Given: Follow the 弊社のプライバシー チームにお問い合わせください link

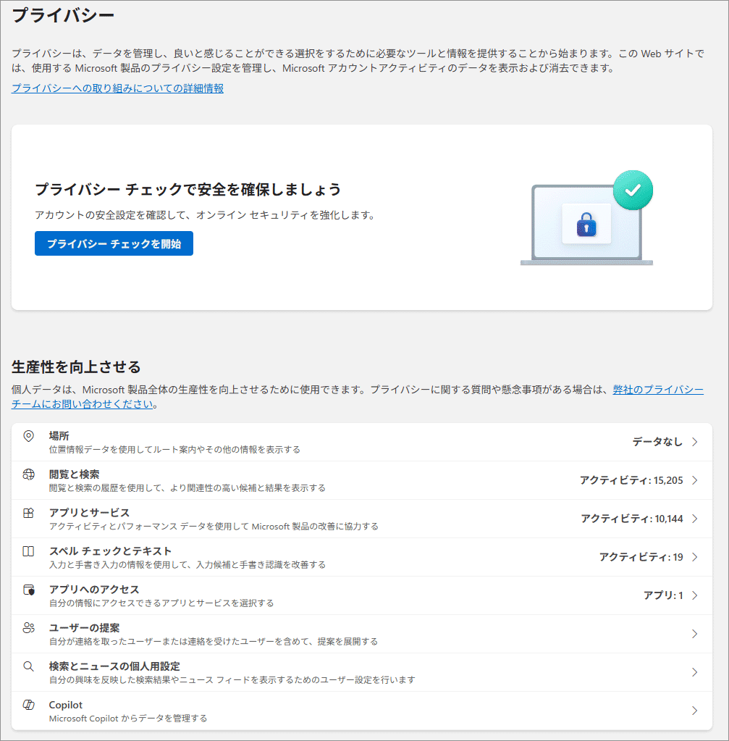Looking at the screenshot, I should click(657, 390).
